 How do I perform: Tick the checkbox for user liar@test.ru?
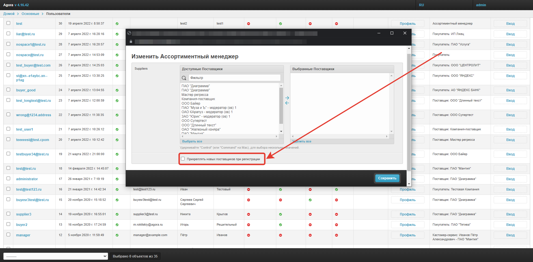pyautogui.click(x=8, y=34)
